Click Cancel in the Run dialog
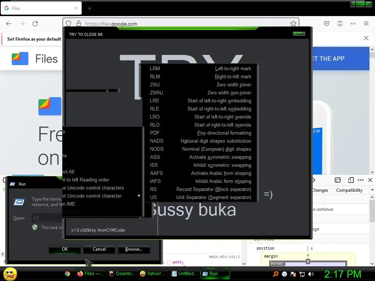Viewport: 375px width, 281px height. click(x=99, y=249)
